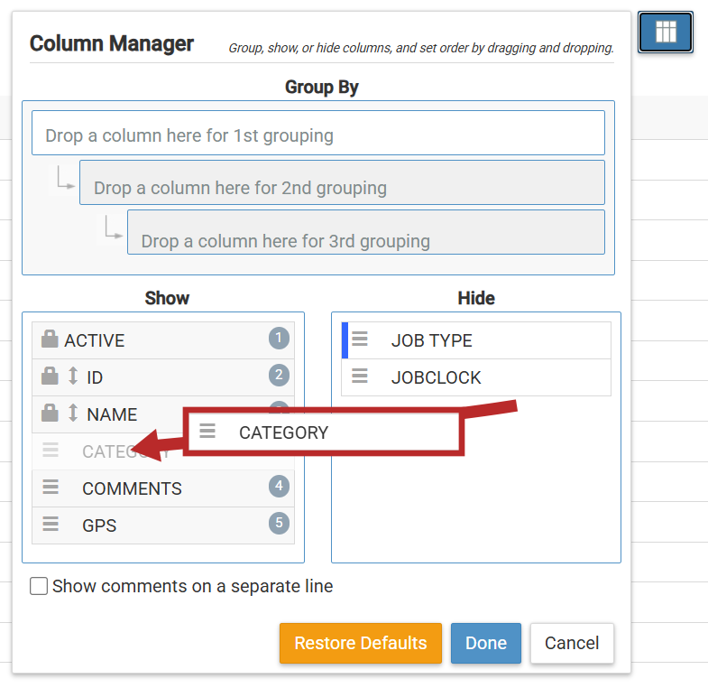The height and width of the screenshot is (688, 708).
Task: Click the Cancel button
Action: pos(572,643)
